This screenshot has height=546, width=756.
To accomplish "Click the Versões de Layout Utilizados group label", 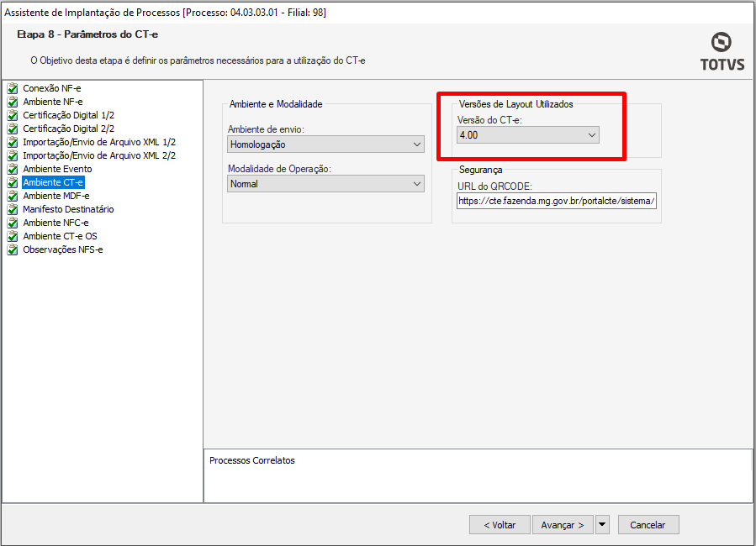I will 515,104.
